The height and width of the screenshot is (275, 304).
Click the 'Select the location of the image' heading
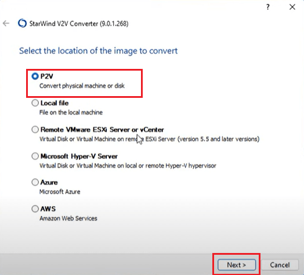(98, 51)
